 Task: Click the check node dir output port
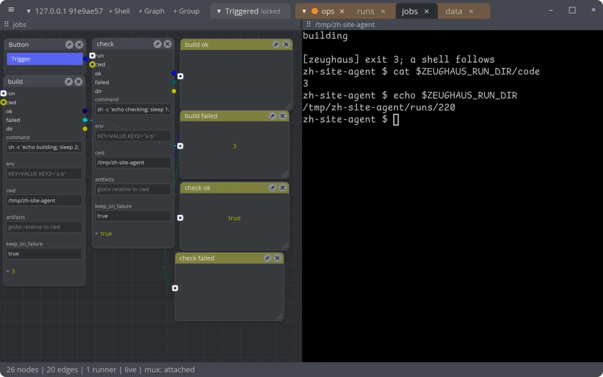[174, 91]
